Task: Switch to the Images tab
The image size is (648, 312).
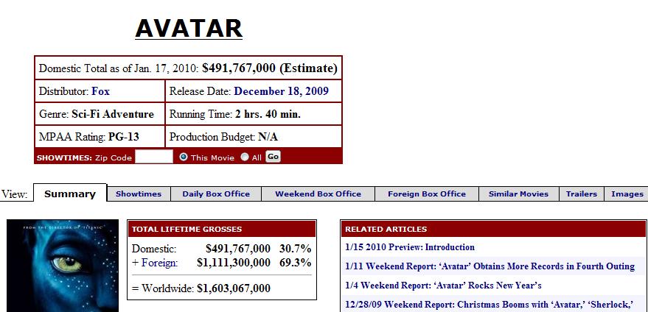Action: (x=627, y=194)
